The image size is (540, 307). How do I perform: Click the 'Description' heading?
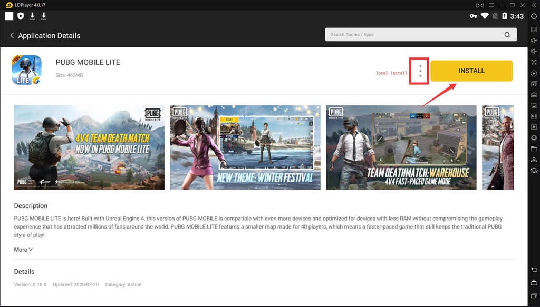pos(31,206)
